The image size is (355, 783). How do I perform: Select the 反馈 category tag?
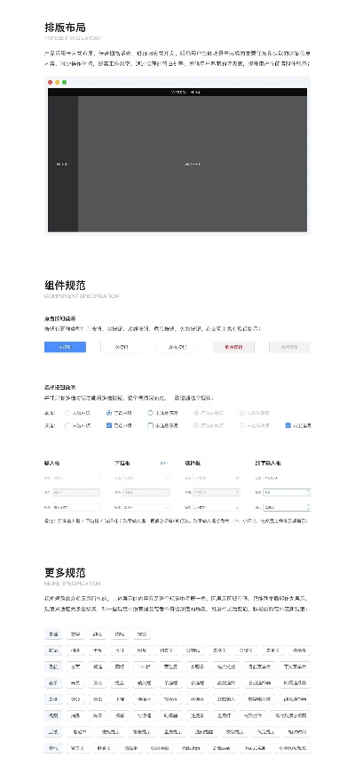pyautogui.click(x=52, y=732)
